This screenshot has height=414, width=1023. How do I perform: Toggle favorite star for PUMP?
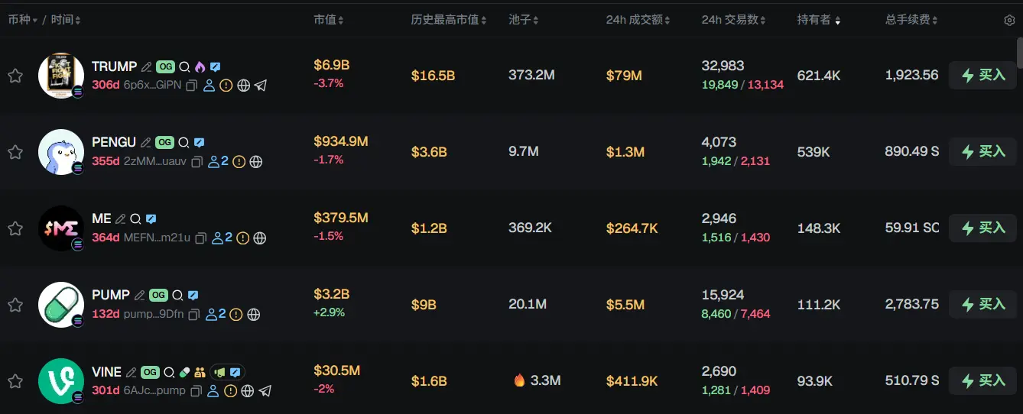(15, 305)
